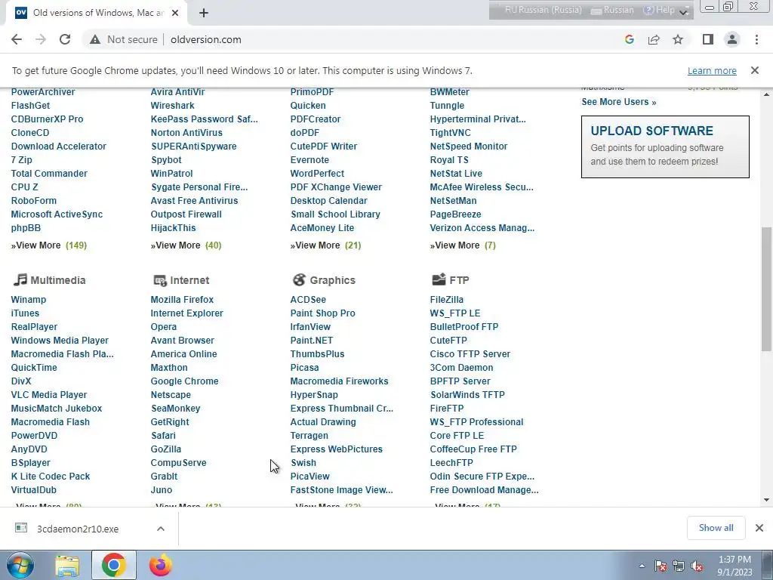
Task: Open the Russian language bar option
Action: point(611,10)
